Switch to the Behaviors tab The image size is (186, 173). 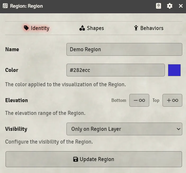point(149,28)
